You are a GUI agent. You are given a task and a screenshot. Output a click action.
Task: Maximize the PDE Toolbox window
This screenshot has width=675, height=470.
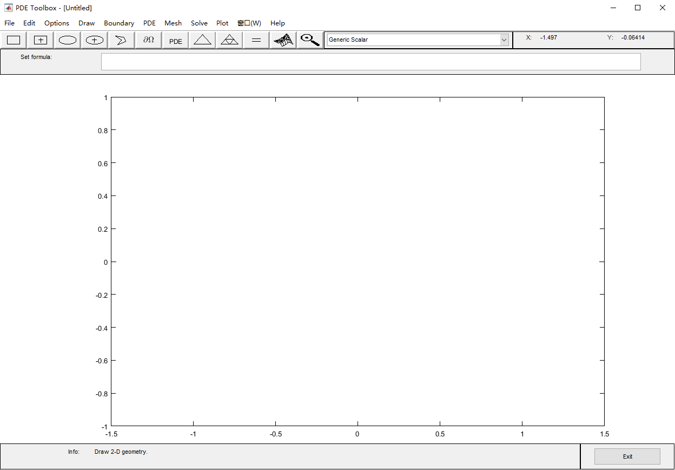pyautogui.click(x=638, y=8)
